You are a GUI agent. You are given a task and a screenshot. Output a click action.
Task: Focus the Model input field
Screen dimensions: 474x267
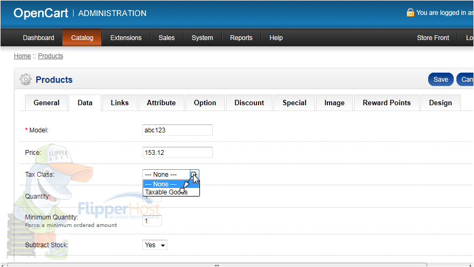(x=178, y=130)
